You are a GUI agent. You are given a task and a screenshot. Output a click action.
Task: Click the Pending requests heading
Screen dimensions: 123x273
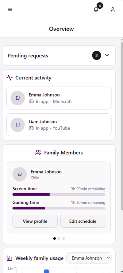[28, 56]
